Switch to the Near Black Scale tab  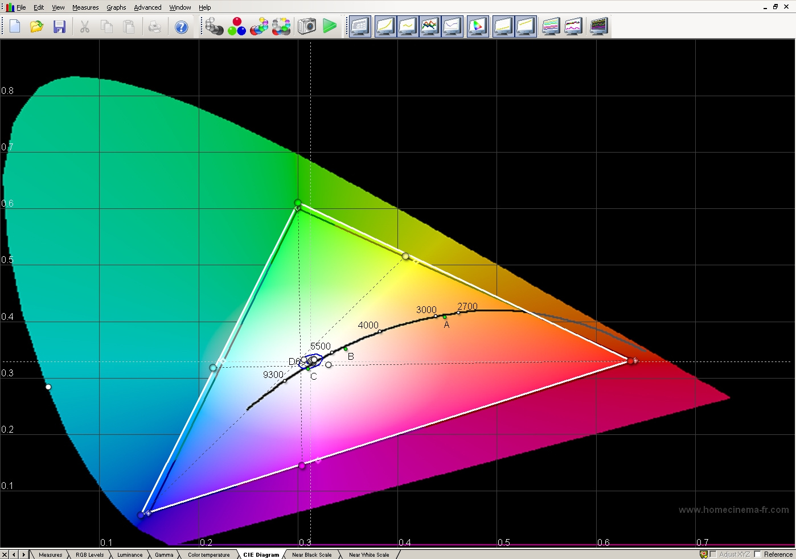pos(311,554)
